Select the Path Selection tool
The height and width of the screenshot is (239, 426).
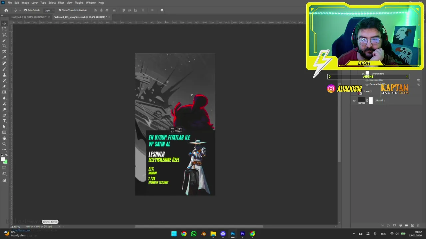(x=4, y=126)
